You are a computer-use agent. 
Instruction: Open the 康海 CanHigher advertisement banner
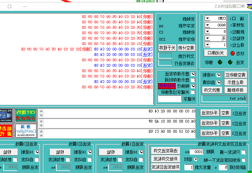(26, 131)
